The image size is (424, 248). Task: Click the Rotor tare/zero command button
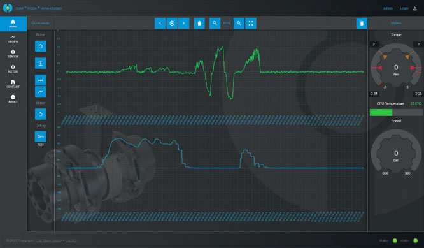[x=41, y=63]
